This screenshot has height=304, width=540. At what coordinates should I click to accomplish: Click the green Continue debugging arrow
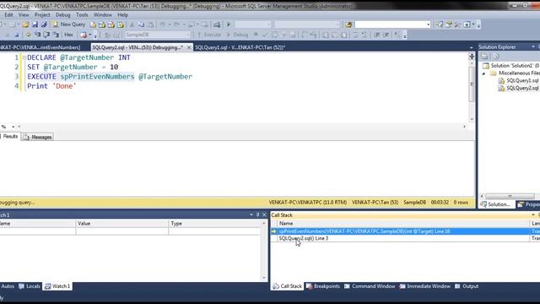pos(228,24)
